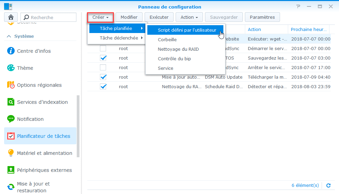
Task: Open Thème palette icon
Action: click(11, 68)
